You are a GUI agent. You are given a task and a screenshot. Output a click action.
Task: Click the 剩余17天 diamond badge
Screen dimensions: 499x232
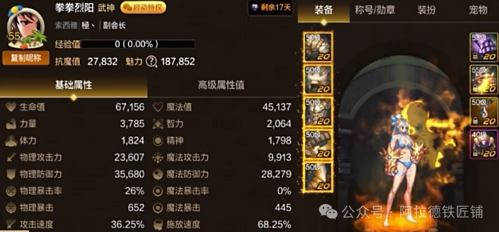coord(270,8)
